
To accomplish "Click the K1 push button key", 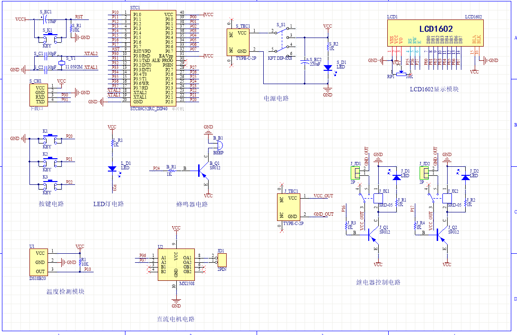I will pyautogui.click(x=47, y=138).
